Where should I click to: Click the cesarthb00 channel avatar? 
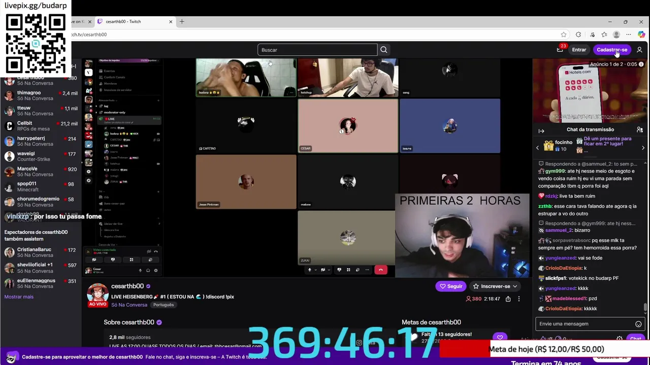[97, 293]
